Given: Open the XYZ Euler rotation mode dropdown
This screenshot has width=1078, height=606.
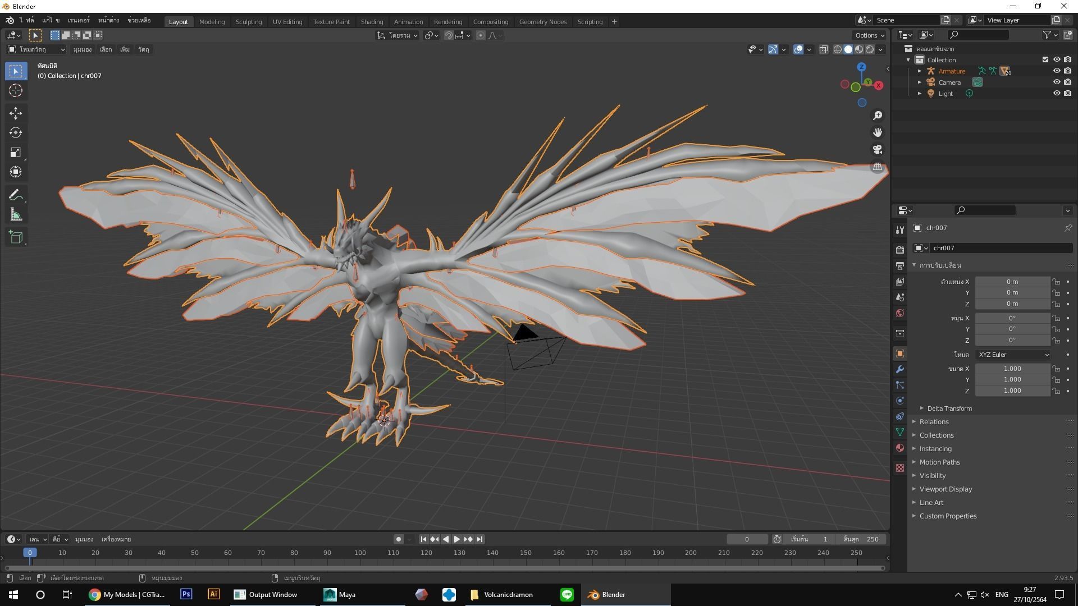Looking at the screenshot, I should pos(1013,355).
